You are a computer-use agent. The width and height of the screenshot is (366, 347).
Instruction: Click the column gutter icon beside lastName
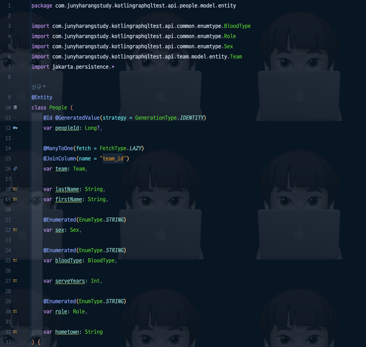coord(15,189)
